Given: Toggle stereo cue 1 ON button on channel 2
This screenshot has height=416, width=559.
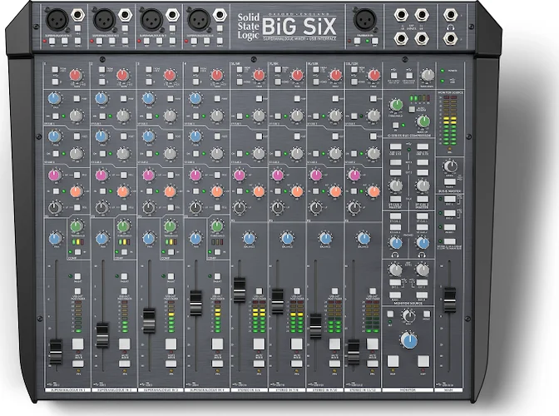Looking at the screenshot, I should pos(102,116).
